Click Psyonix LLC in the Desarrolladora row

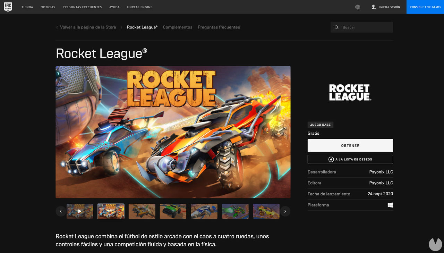coord(381,172)
